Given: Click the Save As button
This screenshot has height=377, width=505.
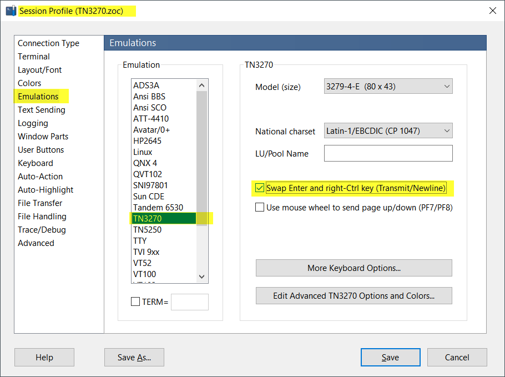Looking at the screenshot, I should click(134, 358).
